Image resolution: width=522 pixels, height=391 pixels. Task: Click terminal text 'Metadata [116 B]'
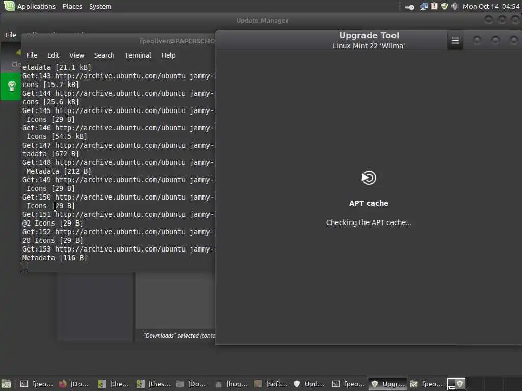pos(55,258)
